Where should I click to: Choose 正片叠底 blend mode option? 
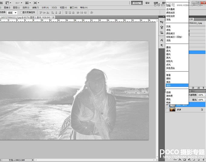coord(170,9)
